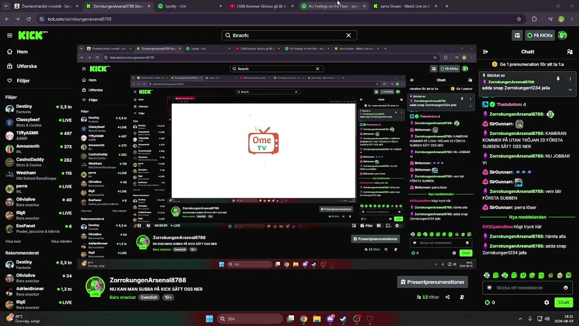
Task: Open Amouranth channel in sidebar
Action: coord(38,149)
